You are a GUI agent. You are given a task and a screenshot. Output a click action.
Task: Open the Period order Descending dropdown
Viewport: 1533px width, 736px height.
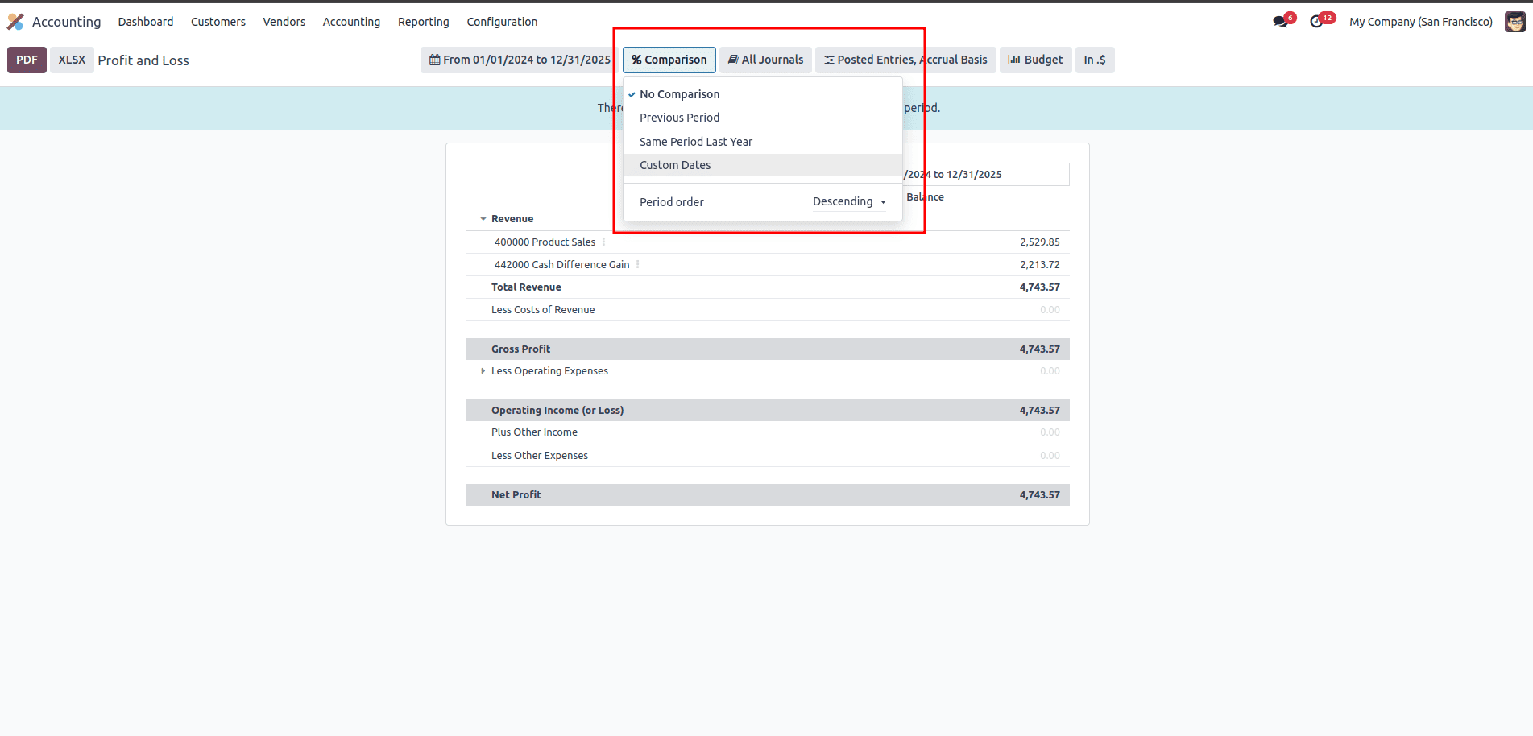(x=849, y=201)
